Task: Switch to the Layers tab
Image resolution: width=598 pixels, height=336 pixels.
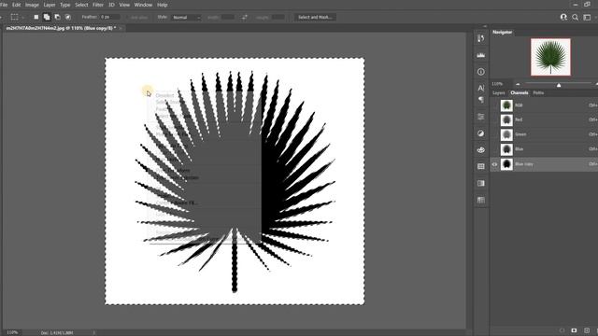Action: pyautogui.click(x=498, y=93)
